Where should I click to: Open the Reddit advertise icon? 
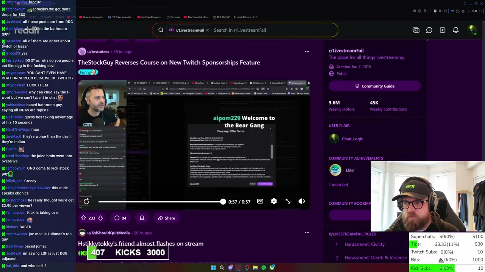point(416,30)
